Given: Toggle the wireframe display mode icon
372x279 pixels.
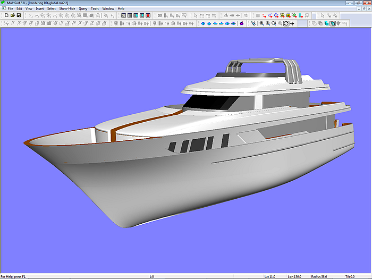Looking at the screenshot, I should [x=314, y=23].
